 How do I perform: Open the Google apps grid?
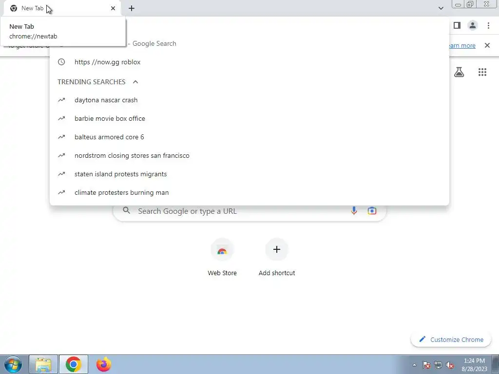482,72
